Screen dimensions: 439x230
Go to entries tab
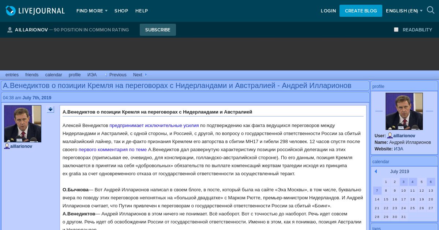[12, 75]
